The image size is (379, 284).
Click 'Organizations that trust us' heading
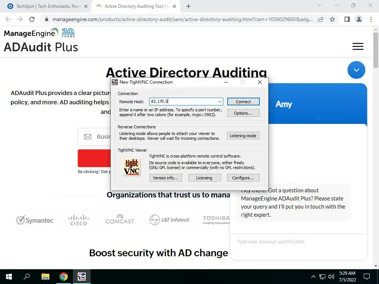point(168,195)
